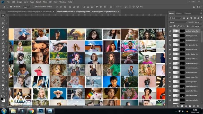Select the Eraser tool
203x114 pixels.
(3, 54)
